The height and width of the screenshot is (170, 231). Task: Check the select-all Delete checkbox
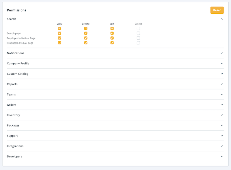point(138,28)
